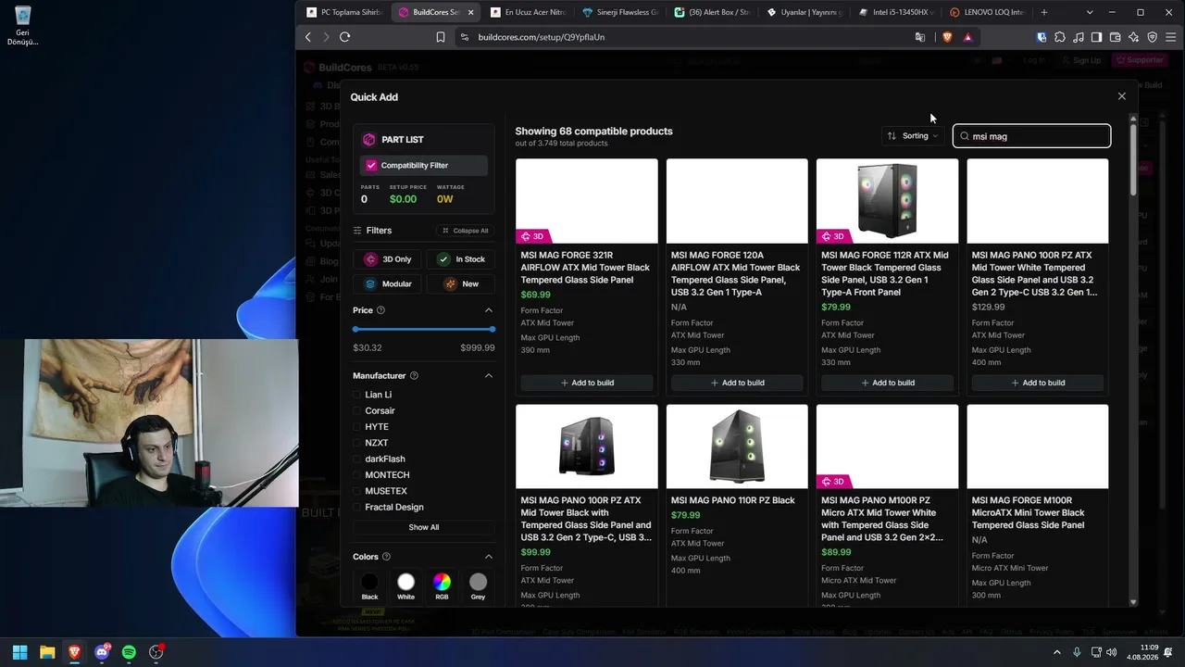1185x667 pixels.
Task: Enable the In Stock filter
Action: pyautogui.click(x=462, y=259)
